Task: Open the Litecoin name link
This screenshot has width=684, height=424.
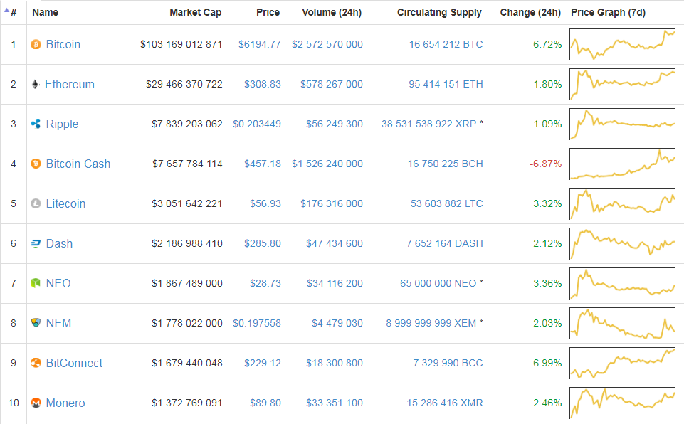Action: [66, 203]
